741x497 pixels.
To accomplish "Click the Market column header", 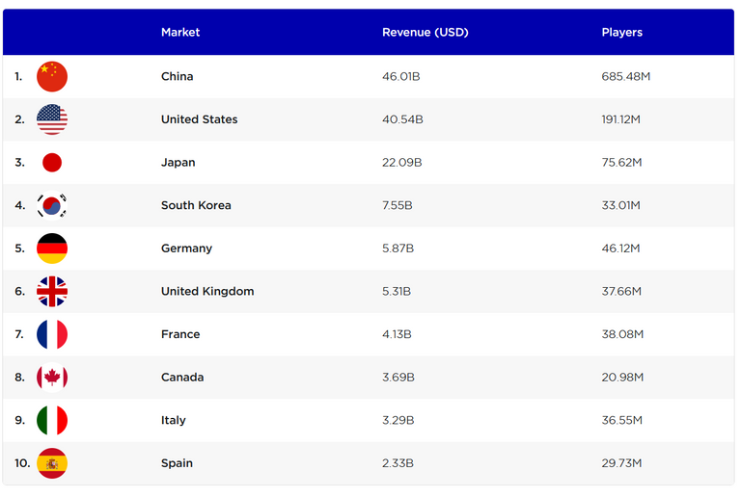I will (180, 32).
